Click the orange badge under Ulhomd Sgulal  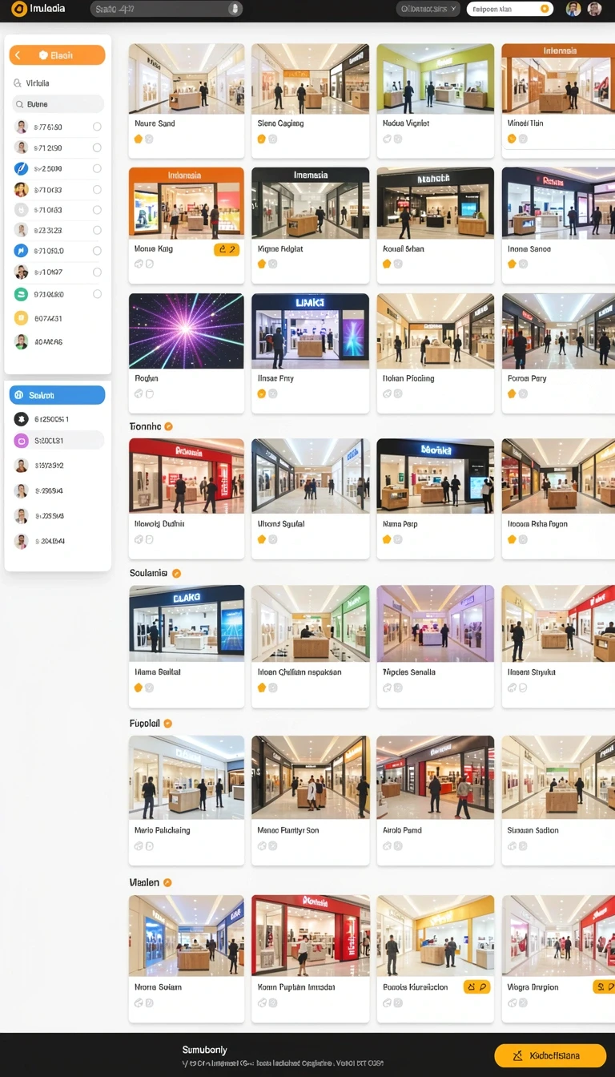point(261,539)
